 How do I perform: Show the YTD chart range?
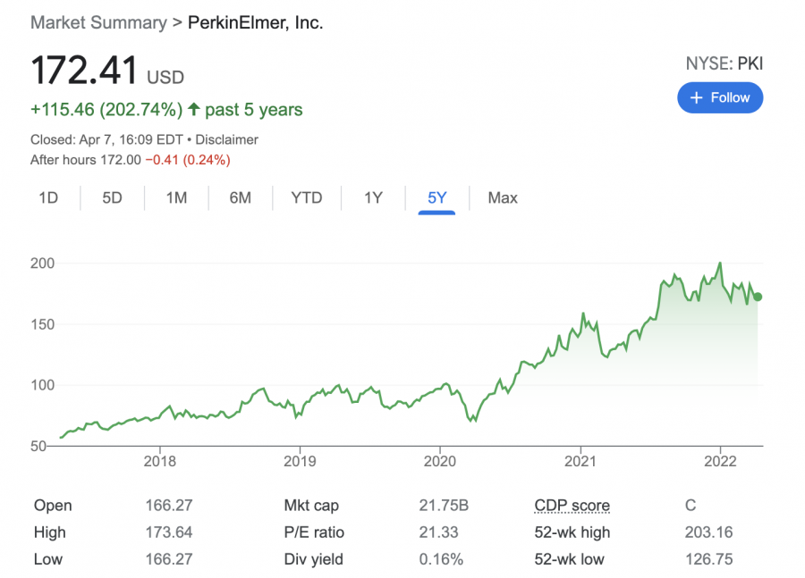[307, 197]
